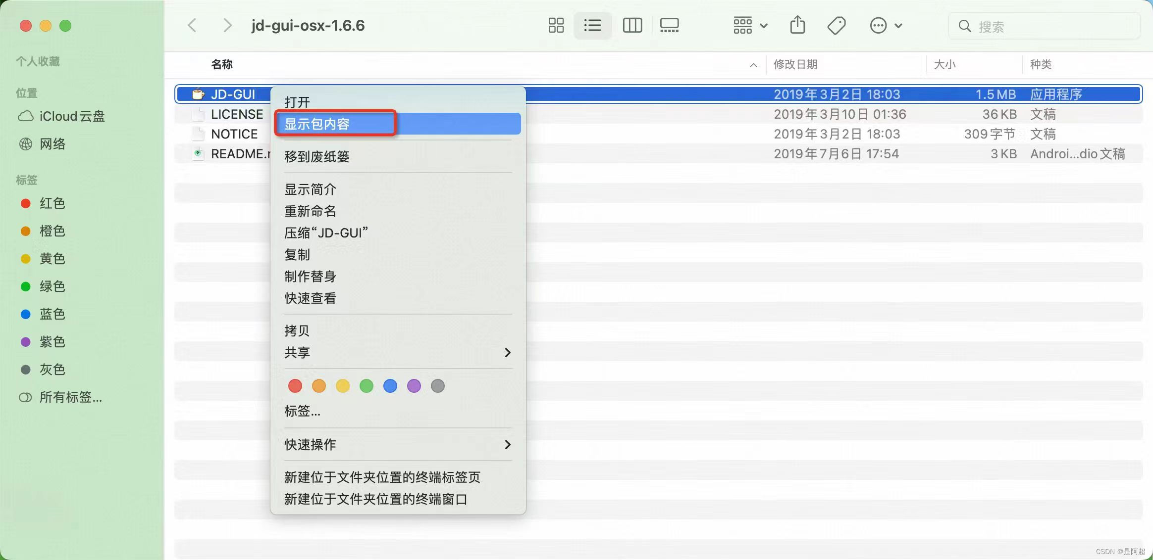This screenshot has height=560, width=1153.
Task: Apply red tag swatch in context menu
Action: [295, 386]
